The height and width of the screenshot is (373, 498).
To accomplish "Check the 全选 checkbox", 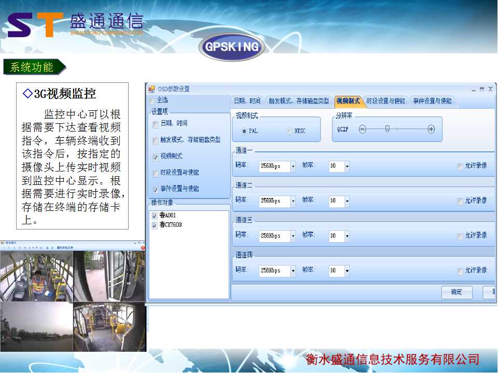I will tap(152, 101).
